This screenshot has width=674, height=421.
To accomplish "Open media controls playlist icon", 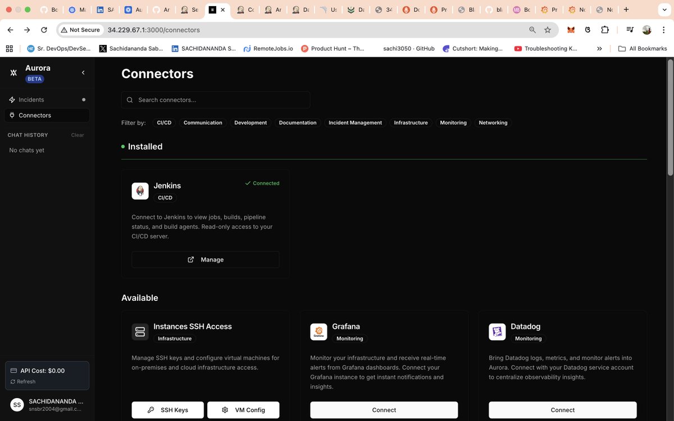I will (x=630, y=30).
